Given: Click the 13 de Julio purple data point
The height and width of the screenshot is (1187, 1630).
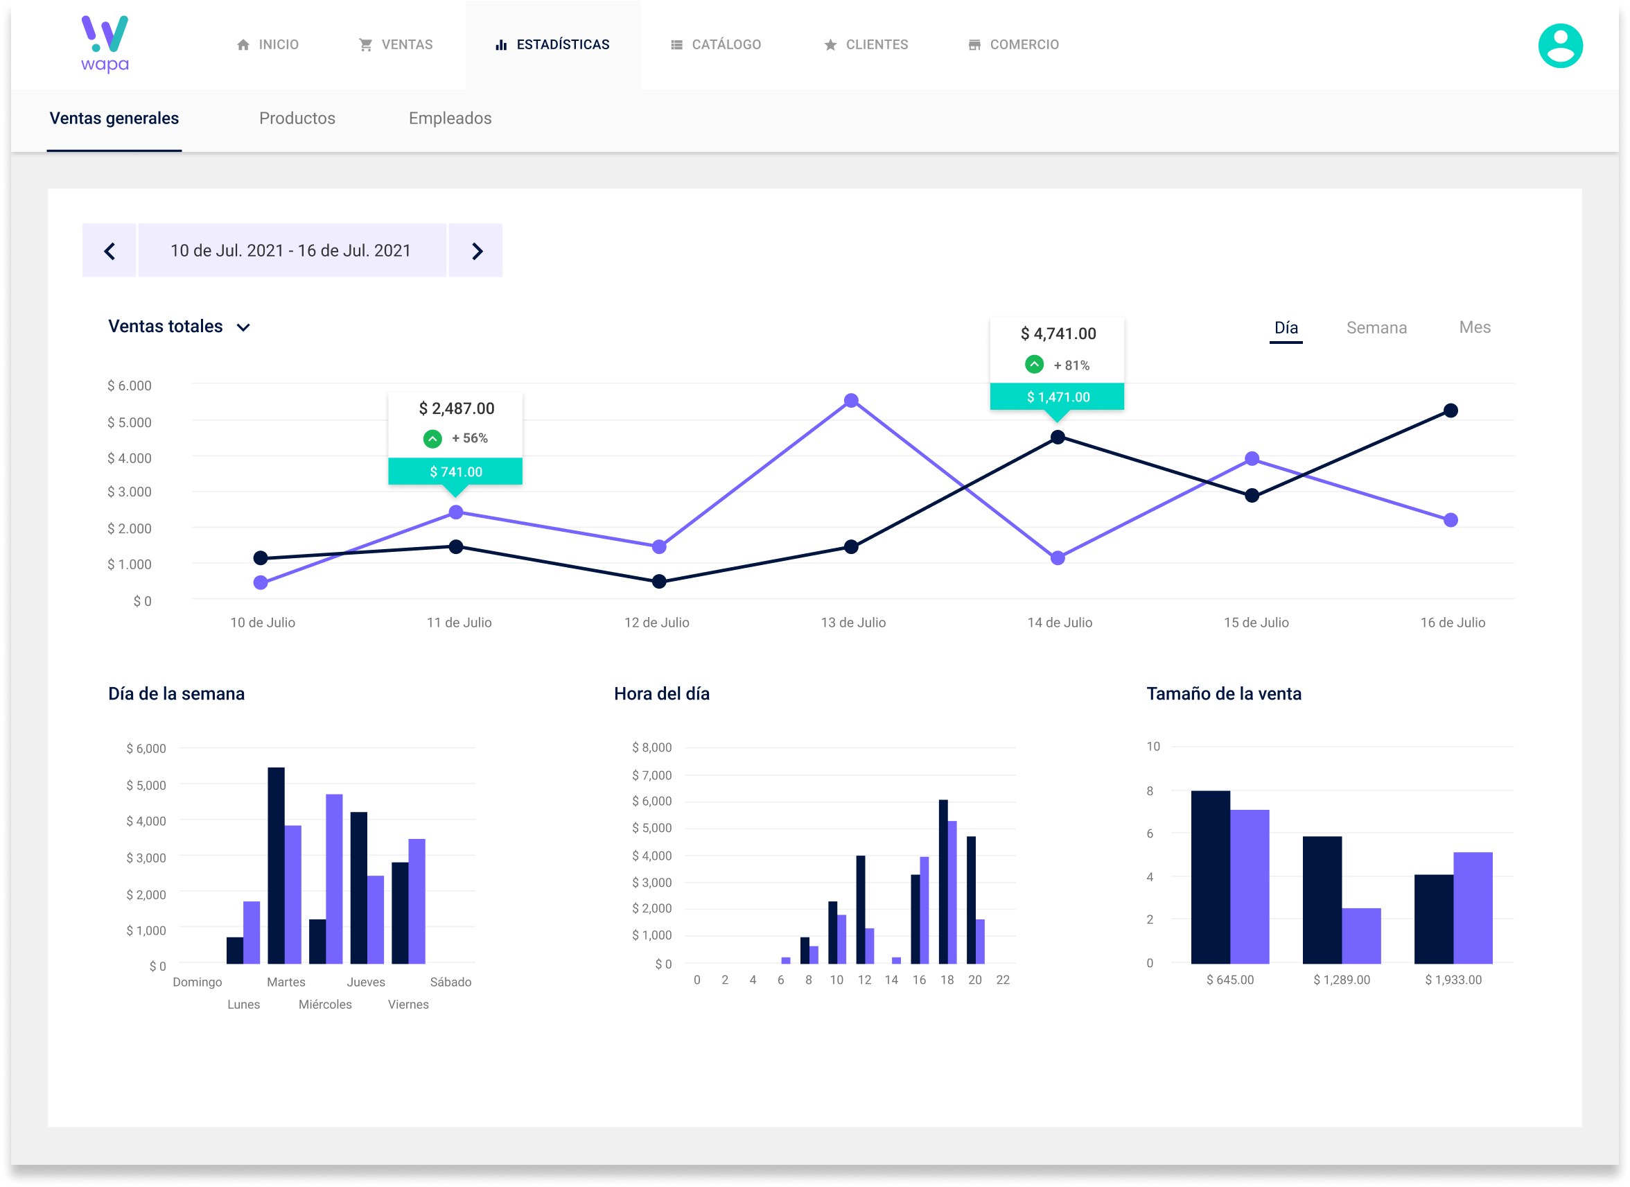Looking at the screenshot, I should 851,401.
